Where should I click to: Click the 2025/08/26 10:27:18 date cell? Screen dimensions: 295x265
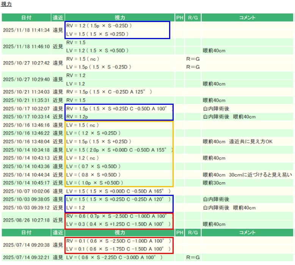26,220
